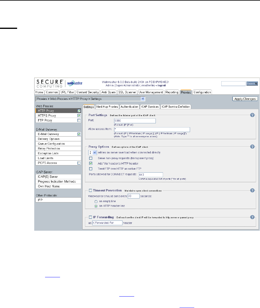Open the ICAP Services tab

point(150,107)
